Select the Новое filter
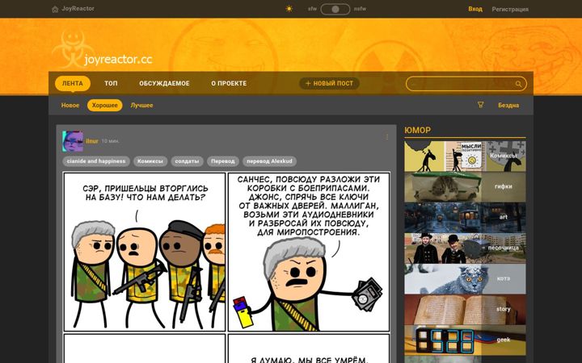The image size is (582, 363). (70, 105)
